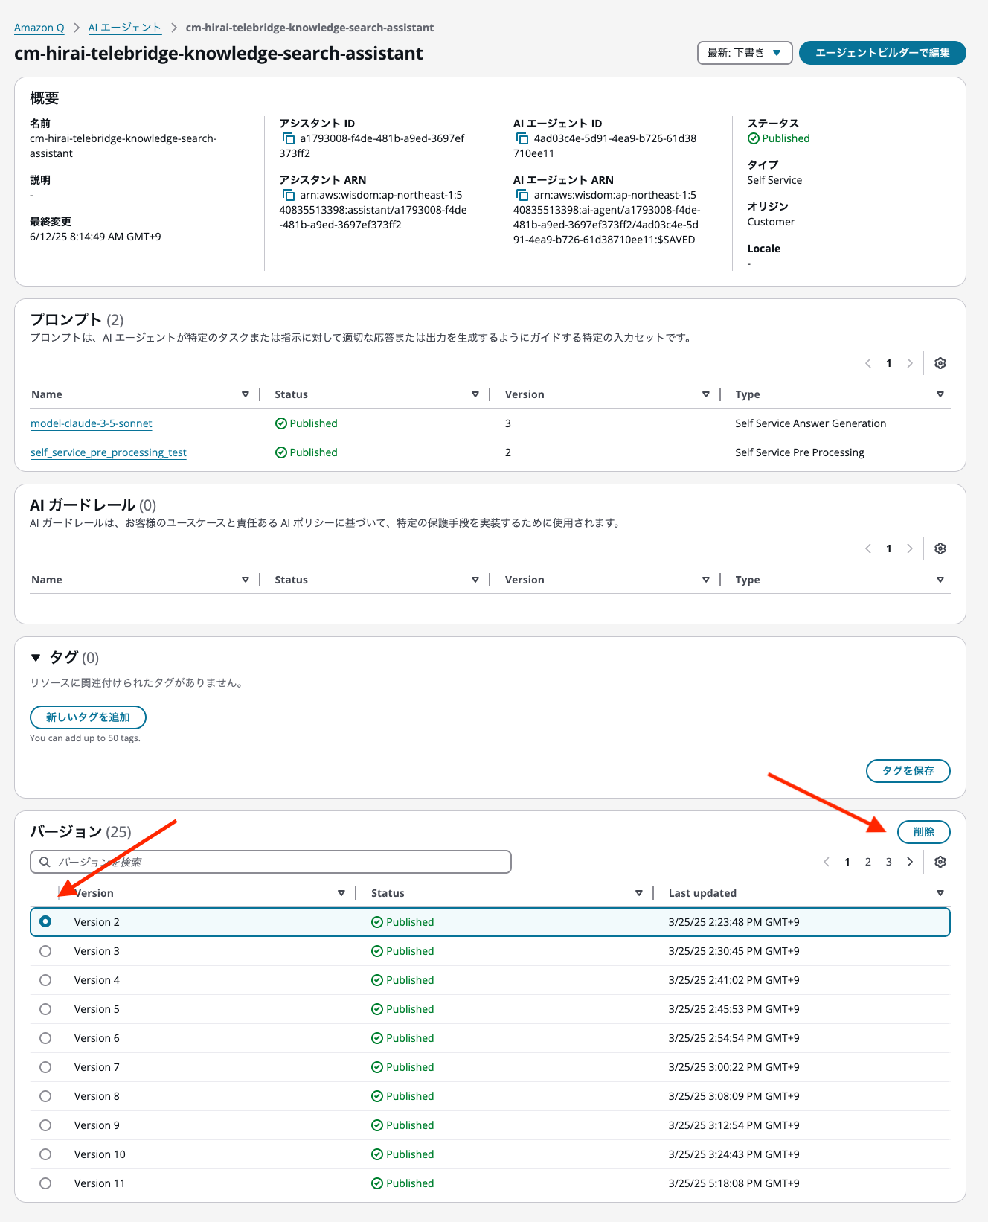
Task: Click 新しいタグを追加 button
Action: (88, 717)
